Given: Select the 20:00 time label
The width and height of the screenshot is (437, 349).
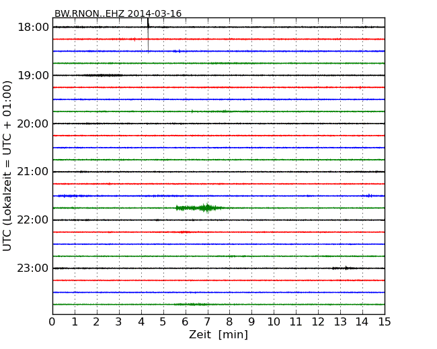Looking at the screenshot, I should point(33,123).
